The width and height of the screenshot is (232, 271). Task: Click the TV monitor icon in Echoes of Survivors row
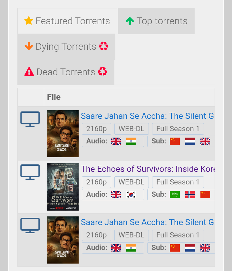click(x=30, y=172)
